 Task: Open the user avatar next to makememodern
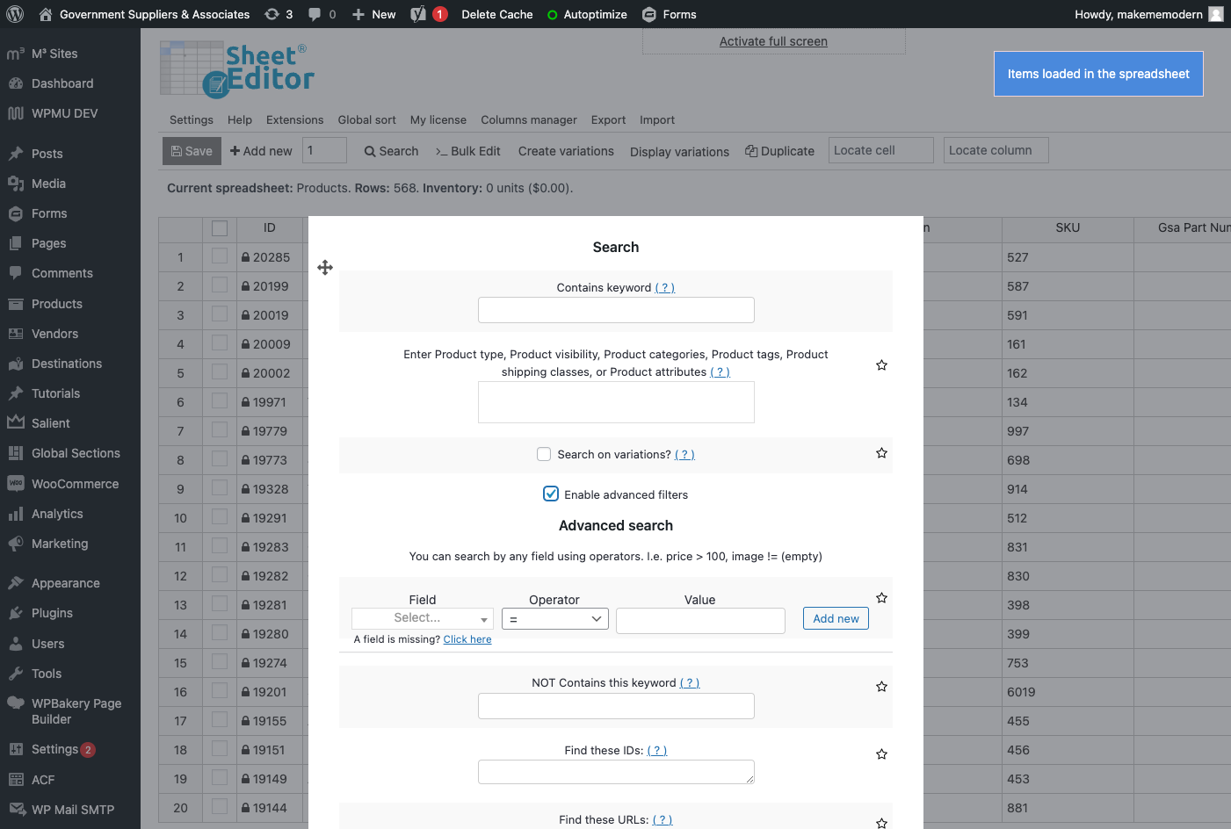pyautogui.click(x=1216, y=14)
